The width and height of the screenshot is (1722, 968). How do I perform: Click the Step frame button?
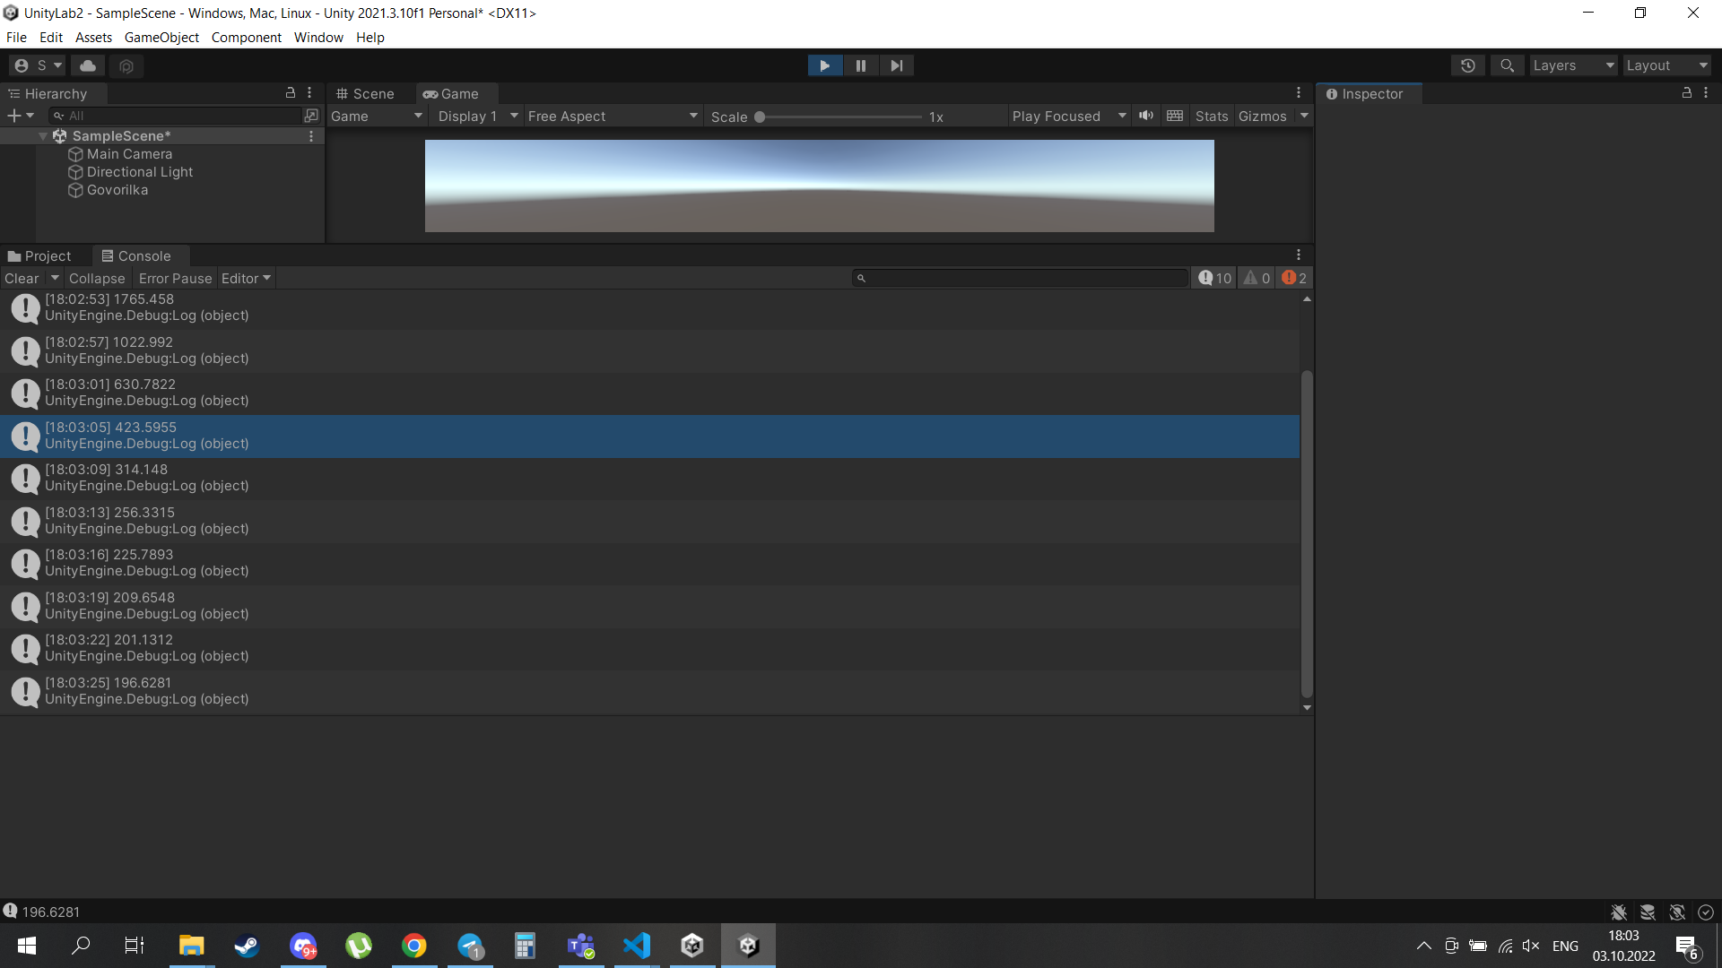(x=896, y=65)
